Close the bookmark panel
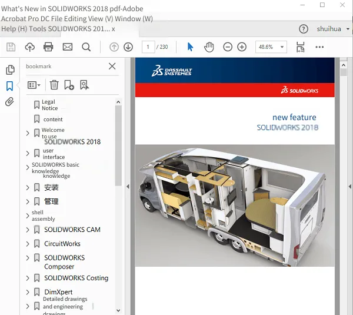 [112, 67]
